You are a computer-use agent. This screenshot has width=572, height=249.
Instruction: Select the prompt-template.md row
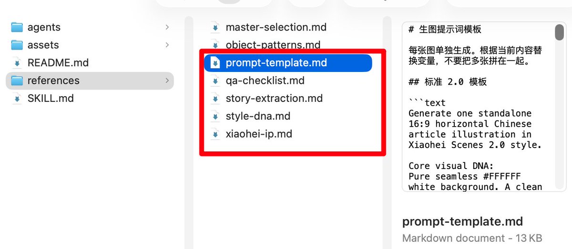[x=288, y=63]
